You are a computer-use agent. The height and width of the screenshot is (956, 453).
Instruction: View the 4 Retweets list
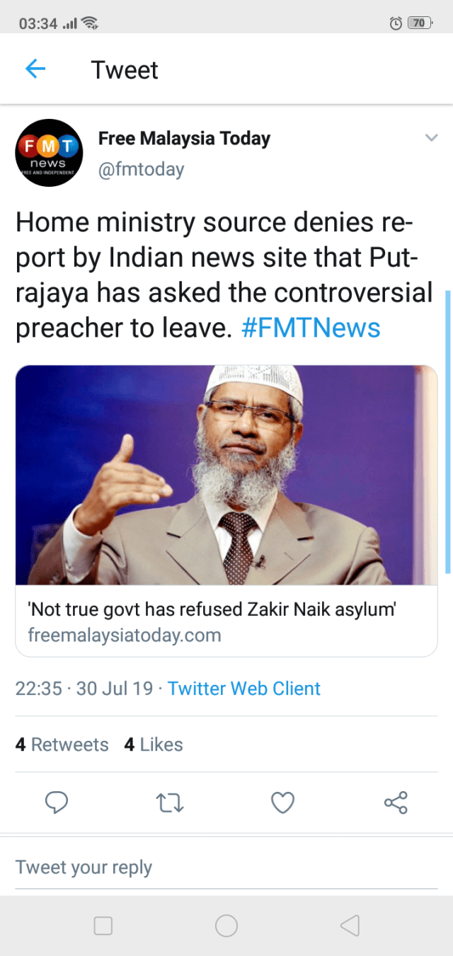click(x=62, y=744)
